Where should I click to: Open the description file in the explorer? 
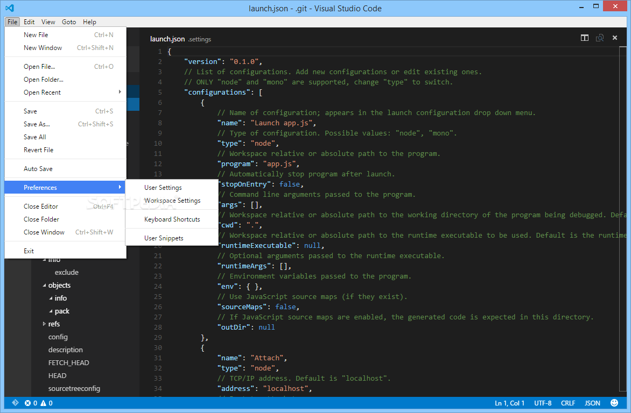tap(66, 350)
